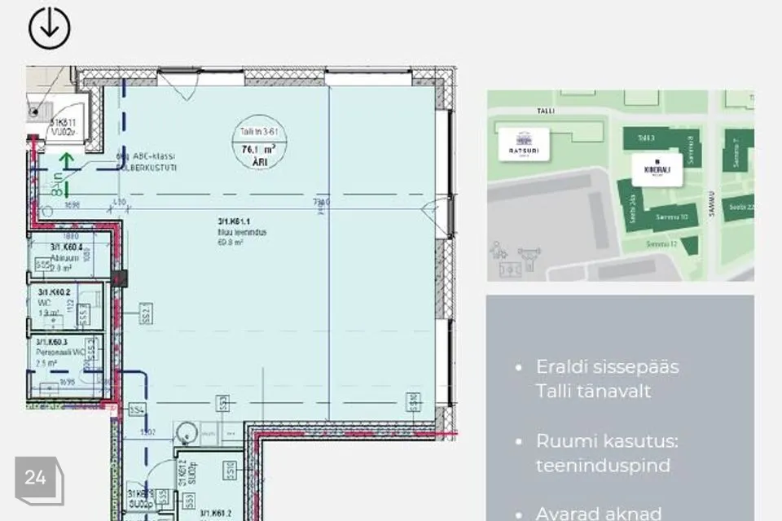Viewport: 782px width, 521px height.
Task: Click the Ratsuri logo on the map
Action: pyautogui.click(x=521, y=144)
